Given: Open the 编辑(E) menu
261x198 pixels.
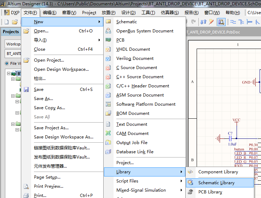Looking at the screenshot, I should [x=50, y=13].
